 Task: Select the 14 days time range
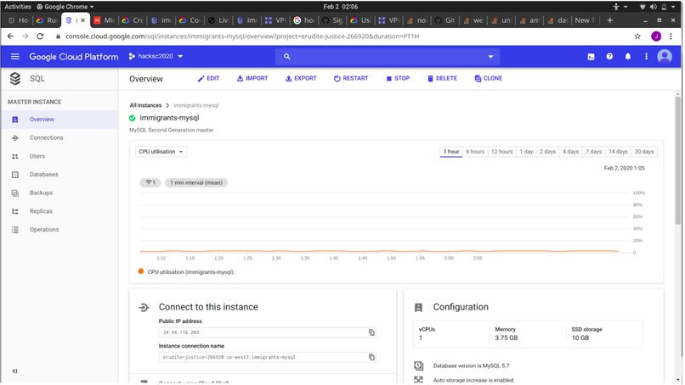point(620,152)
